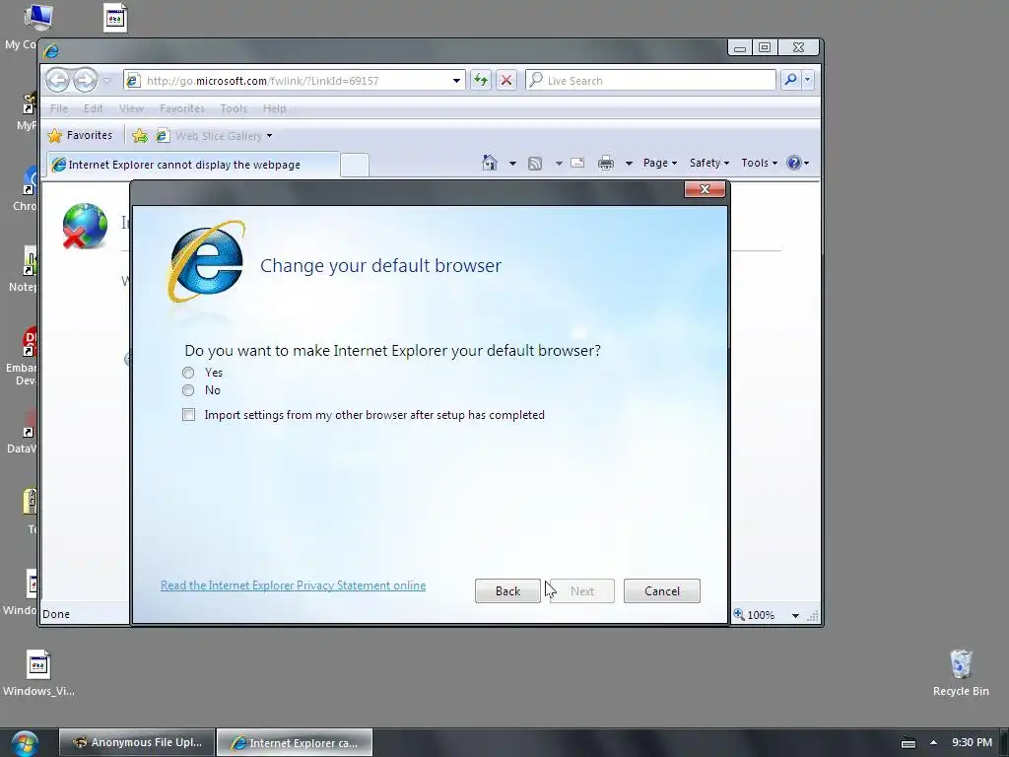
Task: Click the keyboard icon in system tray
Action: [x=908, y=743]
